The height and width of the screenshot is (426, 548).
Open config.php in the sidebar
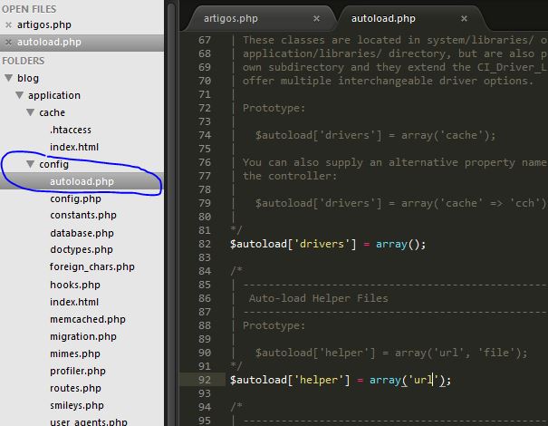[x=75, y=198]
